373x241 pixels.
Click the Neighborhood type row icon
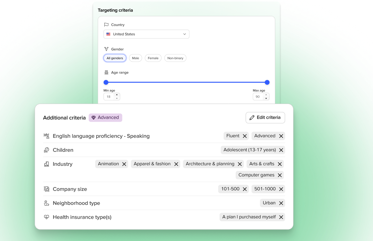(46, 203)
